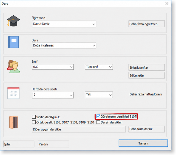
Task: Uncheck Öğretmenin derslikleri S107 checkbox
Action: [x=98, y=116]
